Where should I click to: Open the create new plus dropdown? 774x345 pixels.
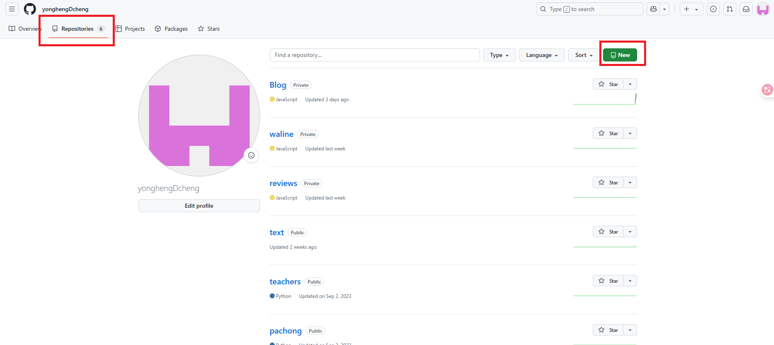(x=691, y=9)
